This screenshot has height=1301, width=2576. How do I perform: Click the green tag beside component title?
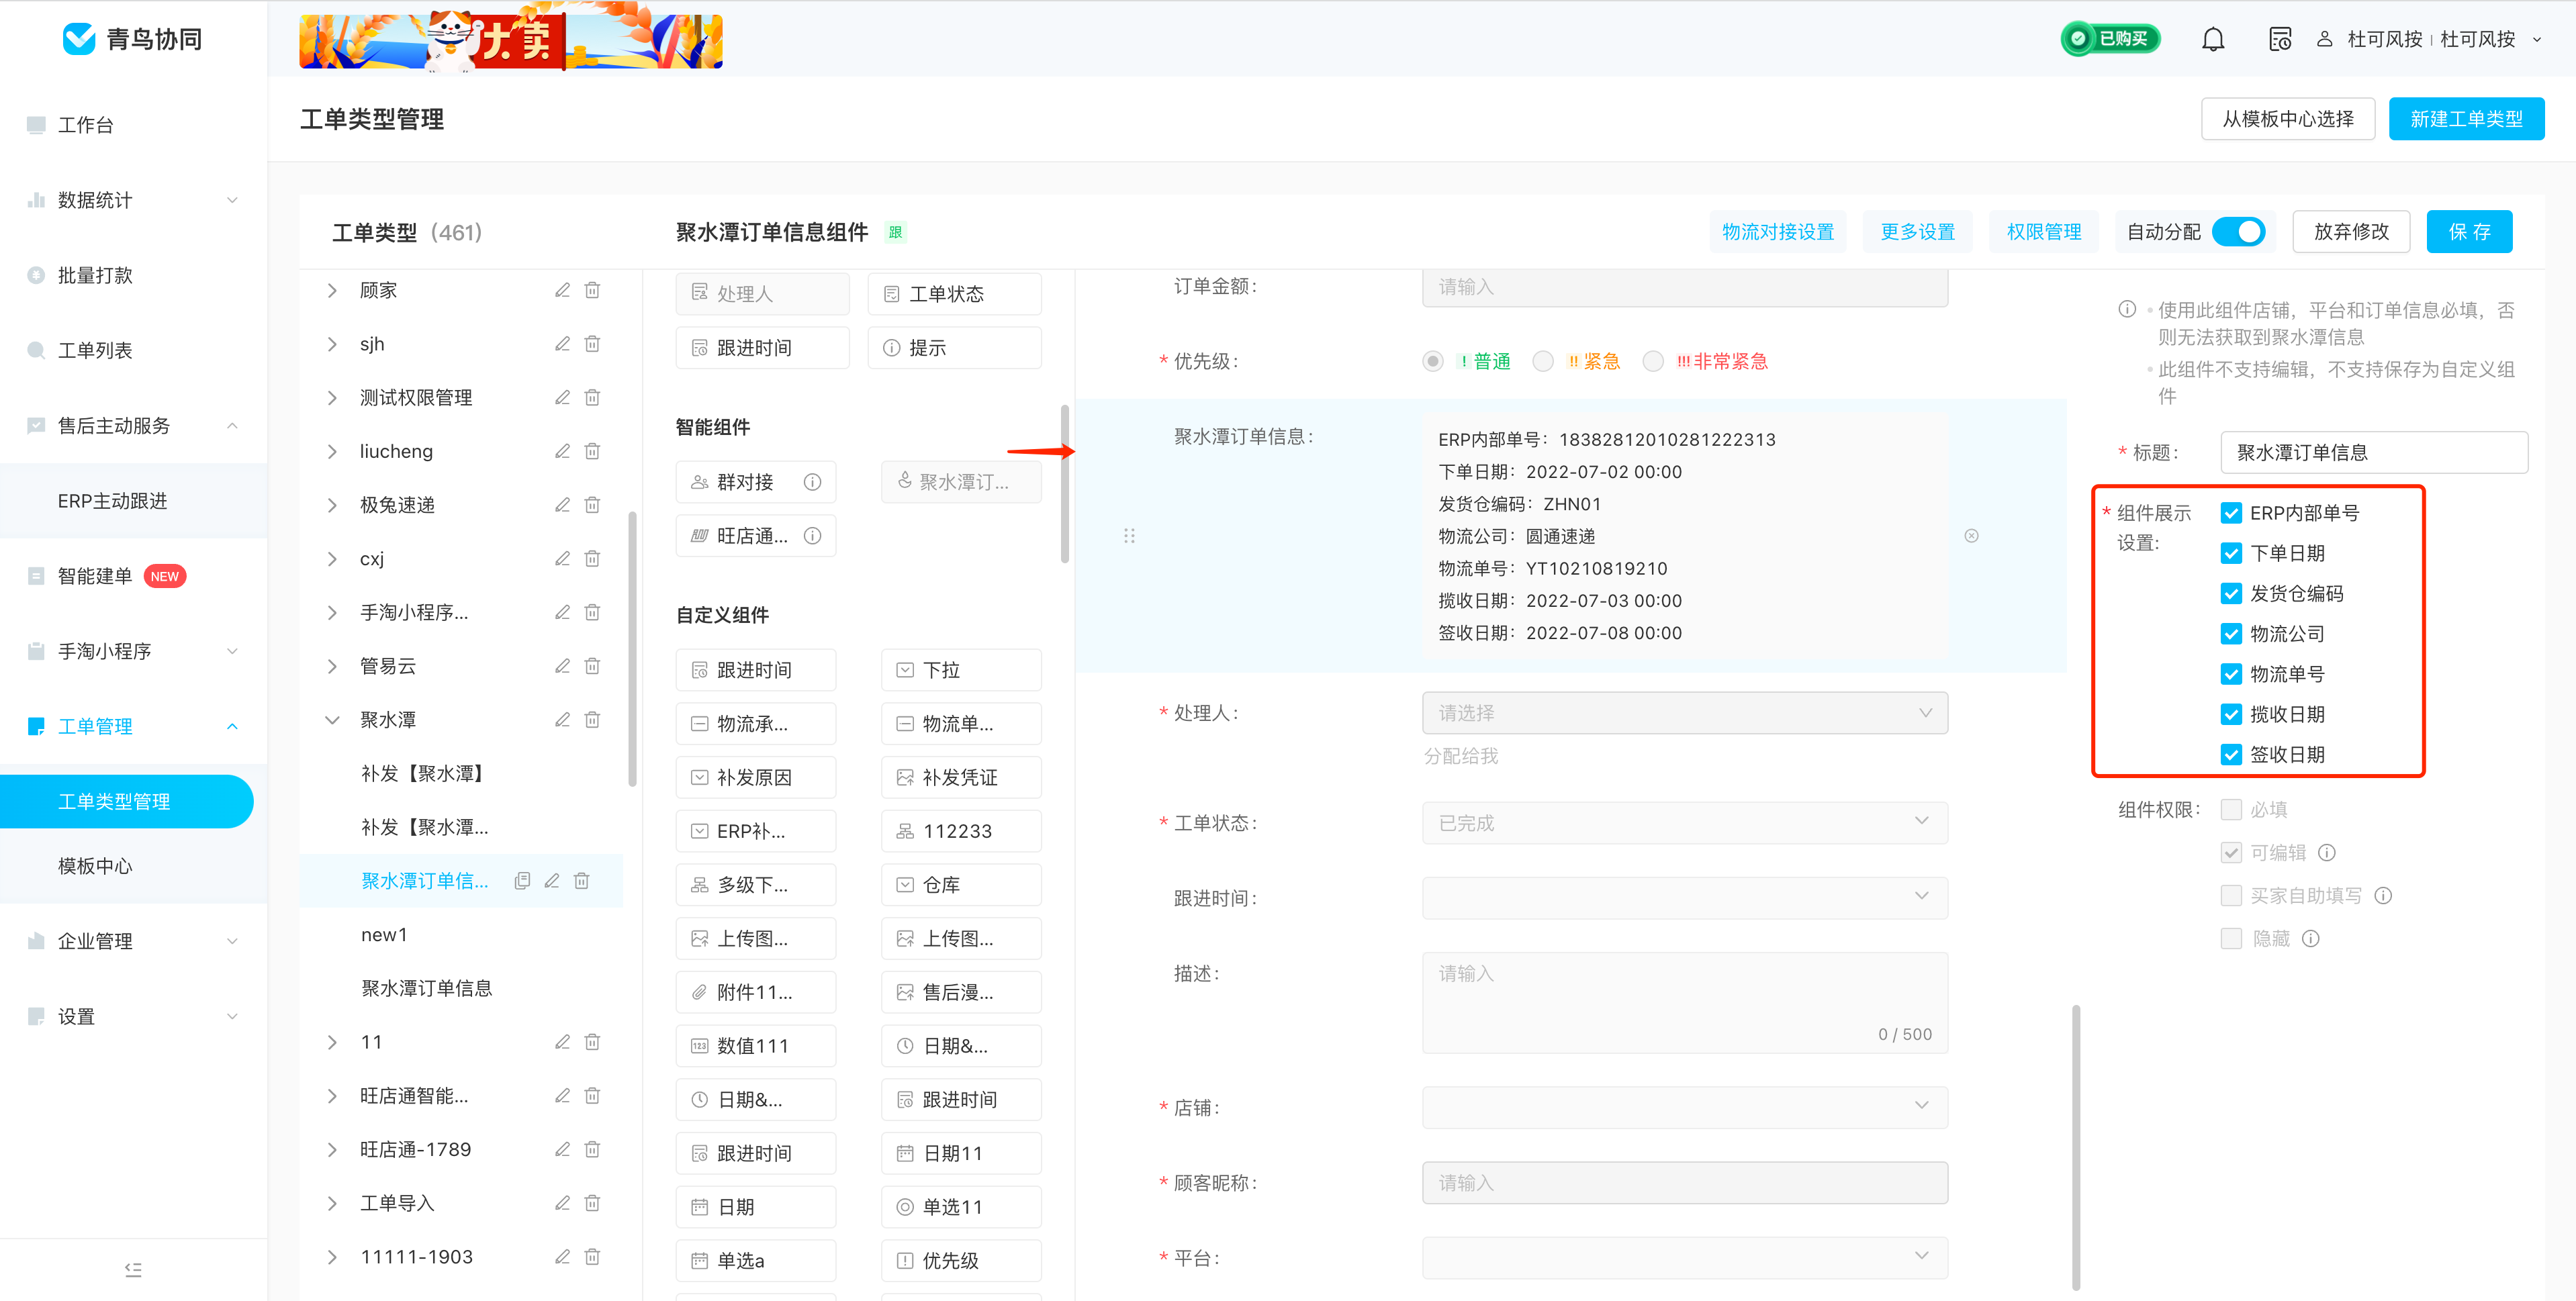point(895,232)
